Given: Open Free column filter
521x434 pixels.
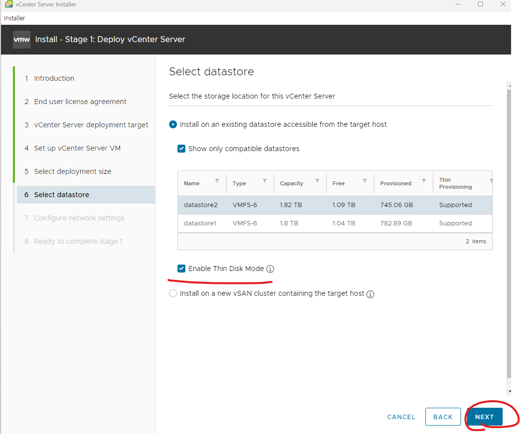Looking at the screenshot, I should point(365,181).
